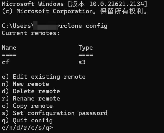Click the "Current remotes:" heading text

click(31, 33)
